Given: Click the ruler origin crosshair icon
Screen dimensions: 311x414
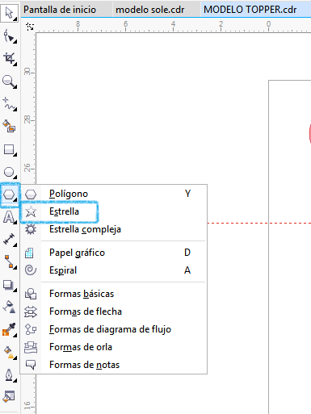Looking at the screenshot, I should pyautogui.click(x=30, y=27).
